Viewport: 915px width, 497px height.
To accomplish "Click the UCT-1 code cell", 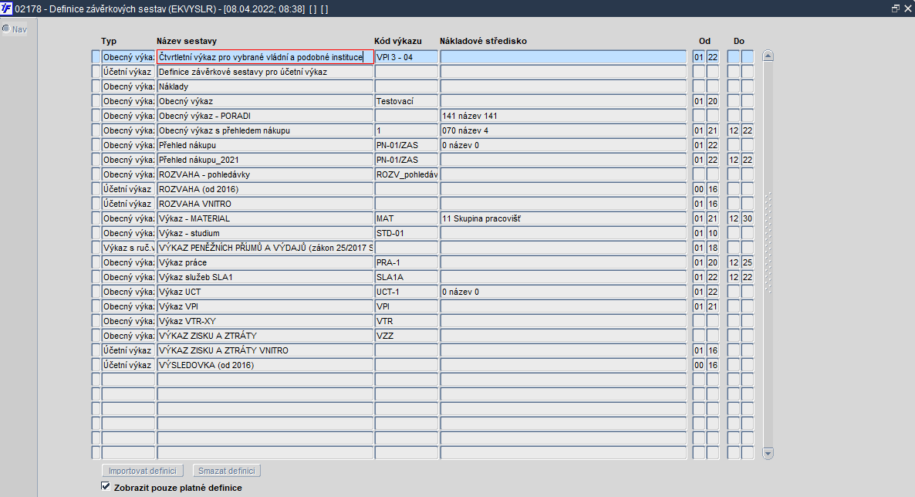I will [x=406, y=292].
